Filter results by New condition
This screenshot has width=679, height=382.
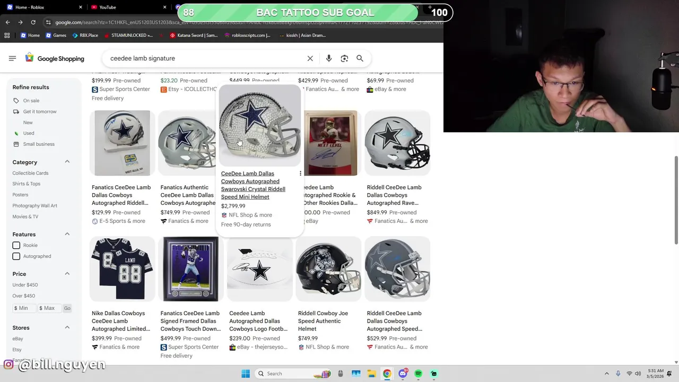28,123
